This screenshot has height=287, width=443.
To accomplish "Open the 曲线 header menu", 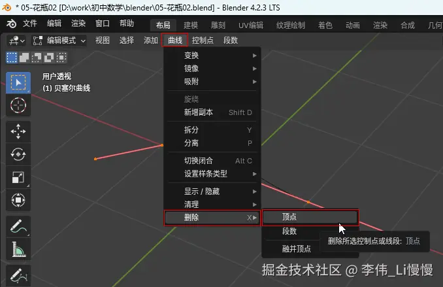I will click(175, 41).
